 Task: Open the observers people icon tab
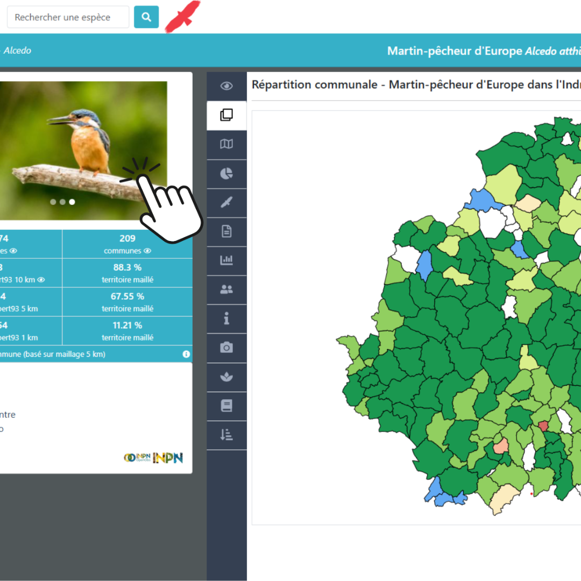[226, 289]
